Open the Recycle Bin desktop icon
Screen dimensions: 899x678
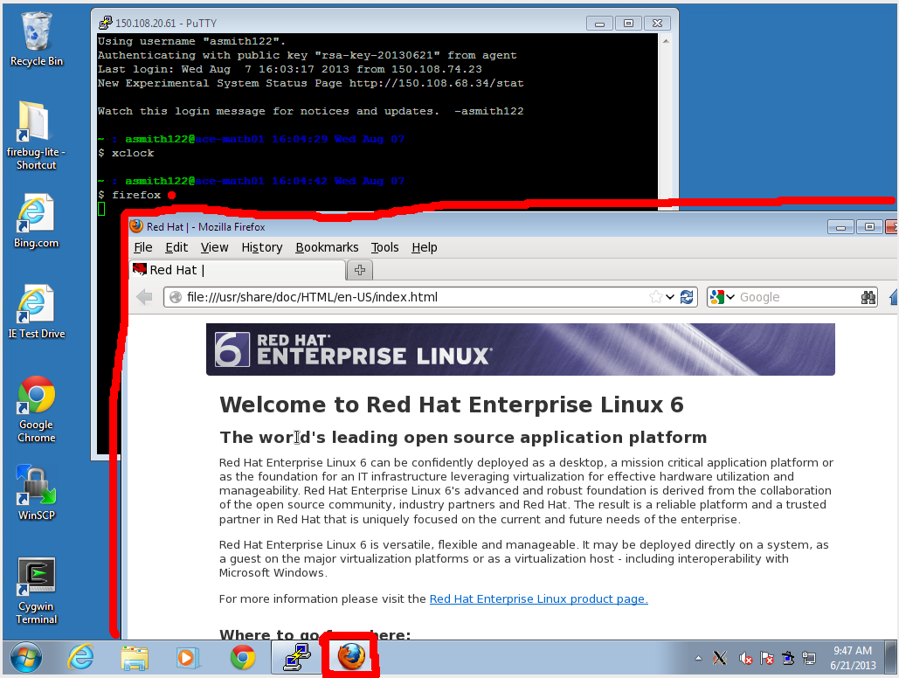click(36, 38)
